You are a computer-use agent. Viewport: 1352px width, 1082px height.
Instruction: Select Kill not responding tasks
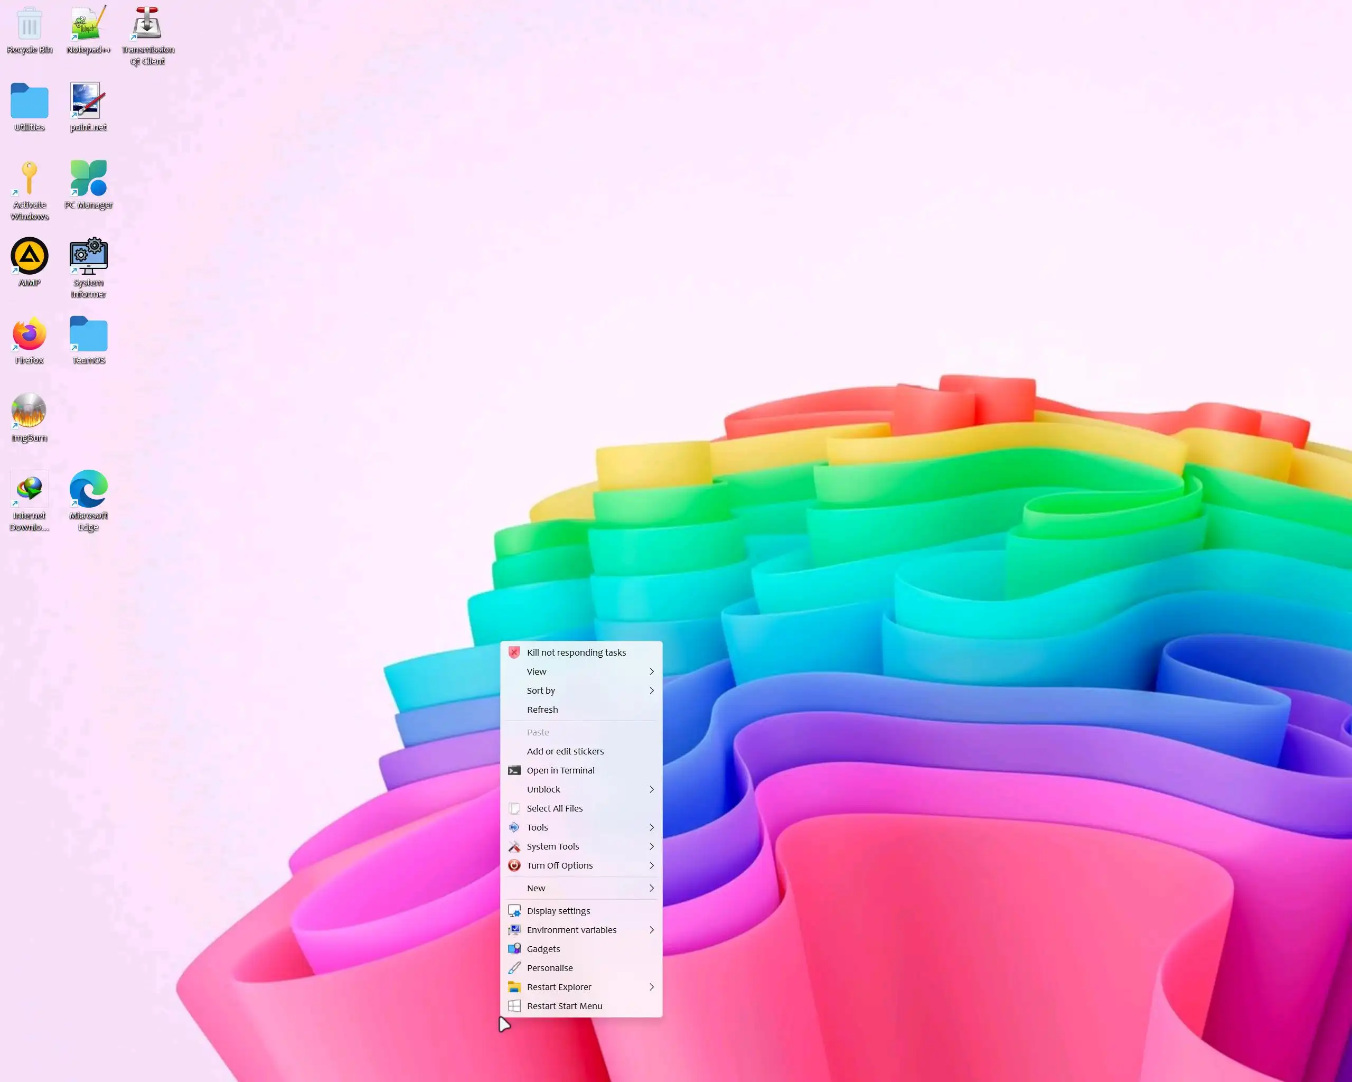576,653
